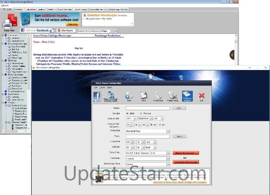This screenshot has height=195, width=270.
Task: Click the red X Exit icon
Action: pos(201,97)
